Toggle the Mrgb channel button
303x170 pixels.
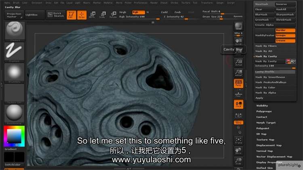pos(123,12)
